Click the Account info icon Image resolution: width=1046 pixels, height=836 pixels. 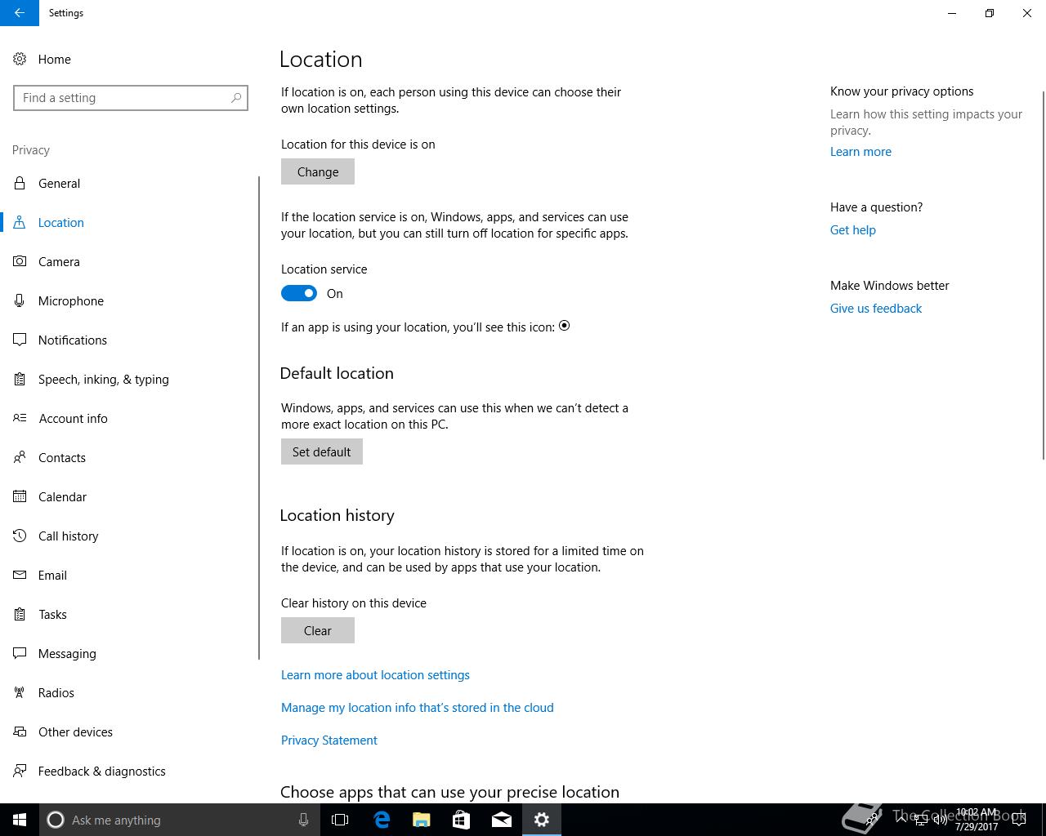(20, 418)
